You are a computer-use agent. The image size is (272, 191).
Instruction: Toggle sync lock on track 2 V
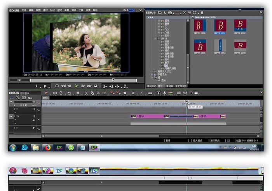(38, 110)
